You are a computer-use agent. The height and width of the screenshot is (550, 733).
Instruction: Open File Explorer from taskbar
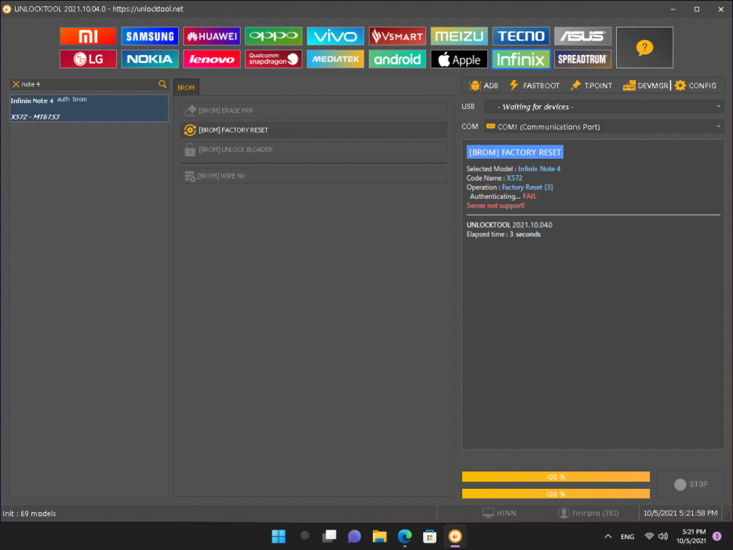click(379, 537)
